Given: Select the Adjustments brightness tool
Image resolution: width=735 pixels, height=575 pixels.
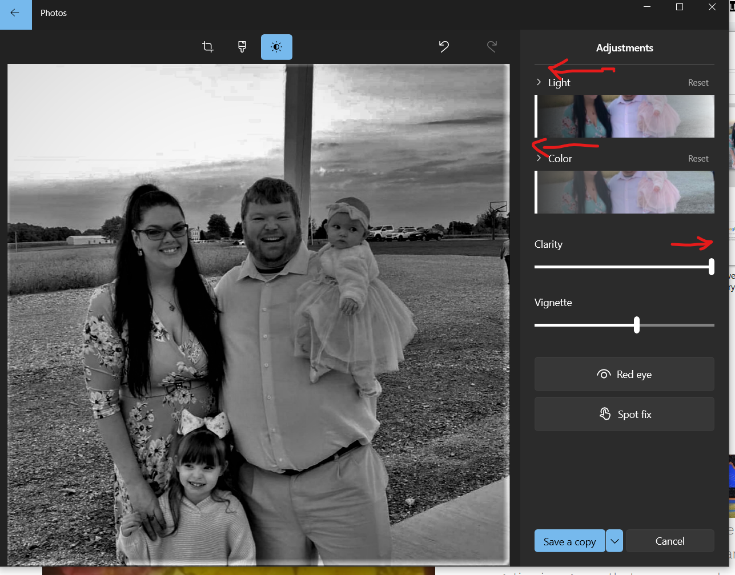Looking at the screenshot, I should [x=276, y=47].
